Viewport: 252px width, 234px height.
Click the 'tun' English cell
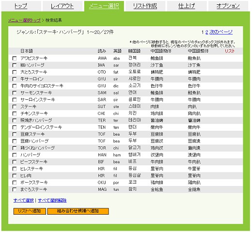[x=116, y=189]
